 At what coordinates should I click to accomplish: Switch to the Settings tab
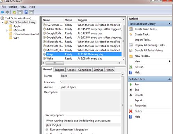tap(98, 70)
